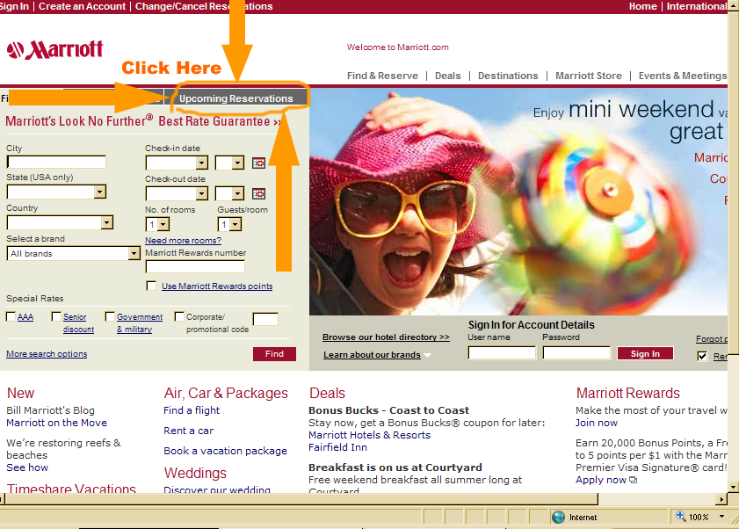Tick the Corporate/promotional code checkbox
The height and width of the screenshot is (529, 739).
(x=179, y=316)
